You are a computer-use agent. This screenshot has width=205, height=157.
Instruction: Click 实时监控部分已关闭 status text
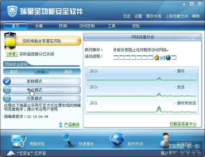click(37, 54)
